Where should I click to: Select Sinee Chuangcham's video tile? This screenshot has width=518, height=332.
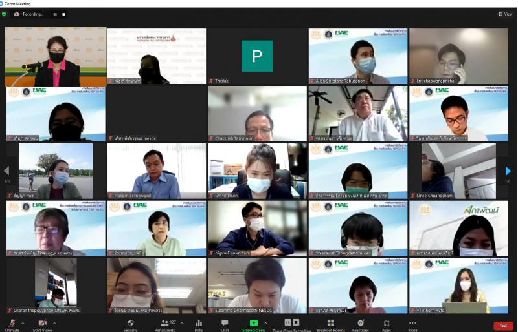458,171
